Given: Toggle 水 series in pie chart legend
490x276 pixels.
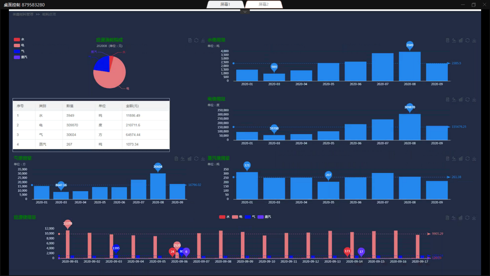Looking at the screenshot, I should (17, 39).
